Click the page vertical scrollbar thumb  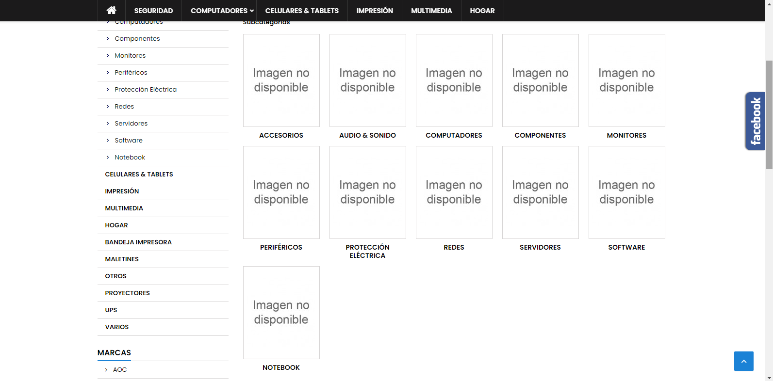coord(769,115)
